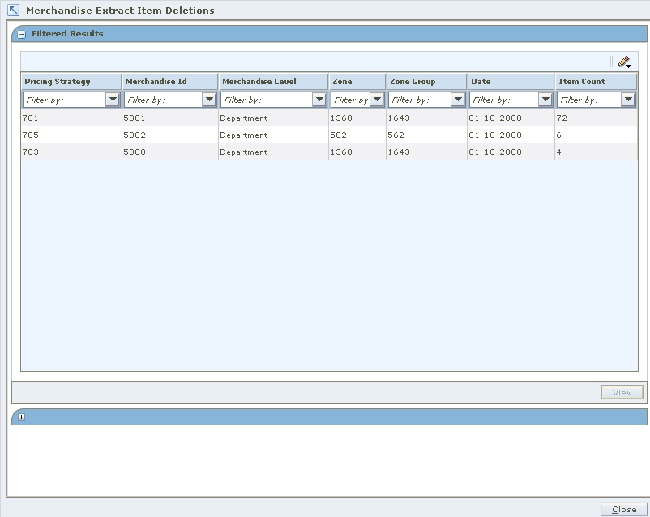650x517 pixels.
Task: Select merchandise id 5001 cell
Action: (x=170, y=117)
